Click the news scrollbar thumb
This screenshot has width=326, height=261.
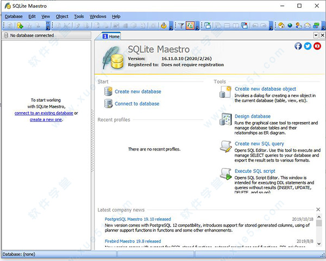tap(319, 223)
